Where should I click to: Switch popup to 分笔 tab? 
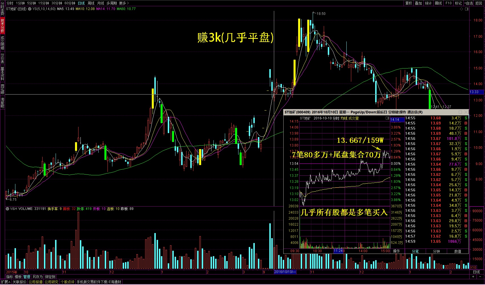415,251
